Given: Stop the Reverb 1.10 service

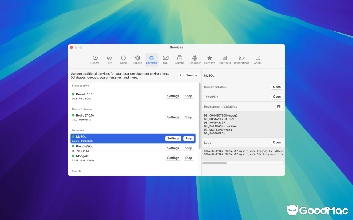Looking at the screenshot, I should (189, 96).
